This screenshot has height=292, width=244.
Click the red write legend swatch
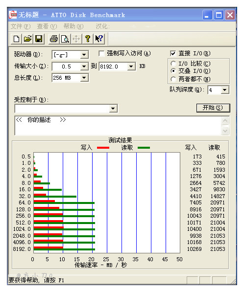[x=103, y=148]
